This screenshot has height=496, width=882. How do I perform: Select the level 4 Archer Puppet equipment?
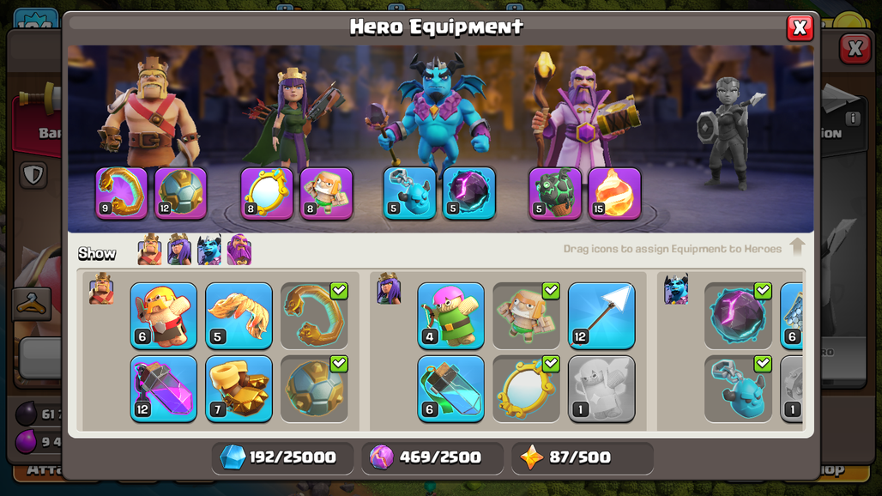tap(451, 316)
